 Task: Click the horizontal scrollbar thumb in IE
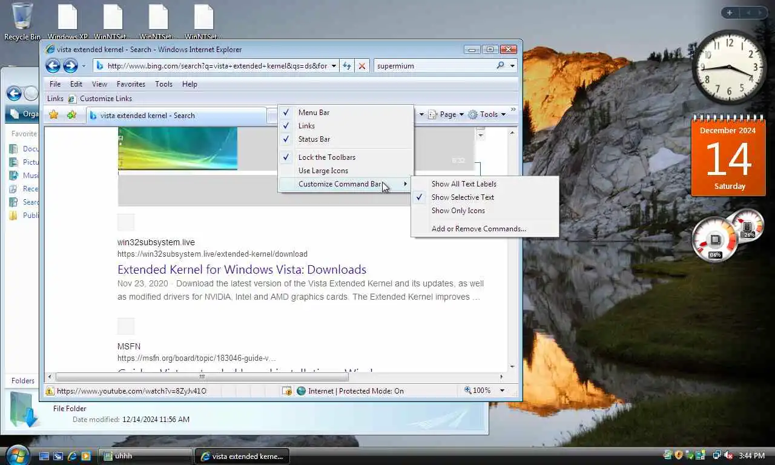tap(202, 377)
